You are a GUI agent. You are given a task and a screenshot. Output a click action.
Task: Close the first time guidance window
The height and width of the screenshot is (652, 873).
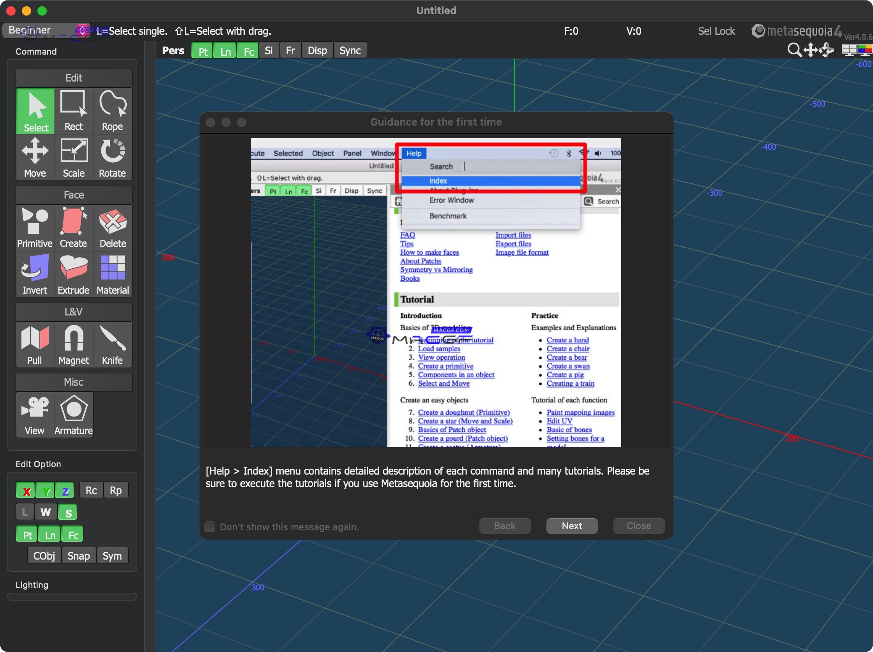638,526
